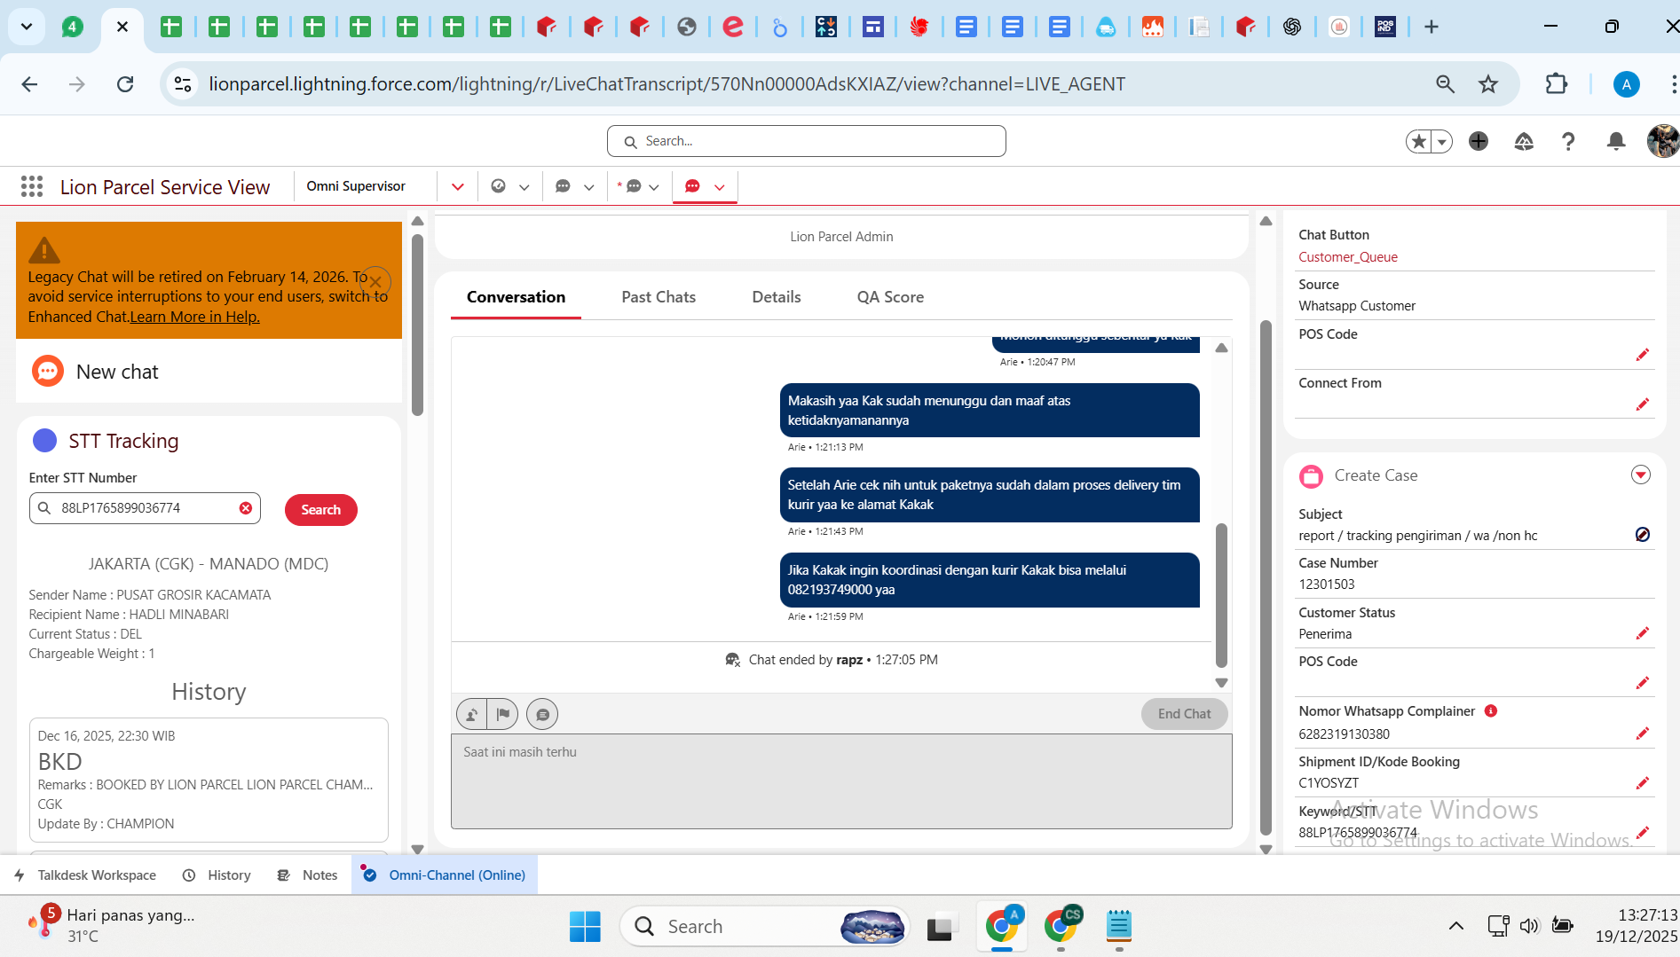The height and width of the screenshot is (957, 1680).
Task: Switch to the Conversation tab
Action: pyautogui.click(x=516, y=297)
